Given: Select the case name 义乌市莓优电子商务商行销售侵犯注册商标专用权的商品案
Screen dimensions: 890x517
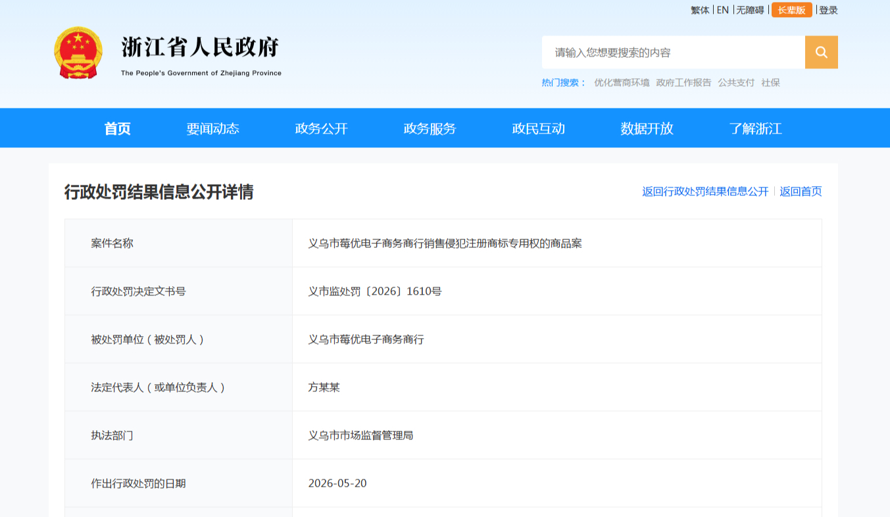Looking at the screenshot, I should click(x=445, y=243).
